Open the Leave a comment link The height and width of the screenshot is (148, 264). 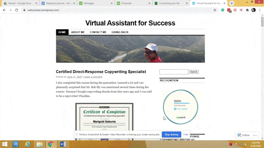(93, 77)
